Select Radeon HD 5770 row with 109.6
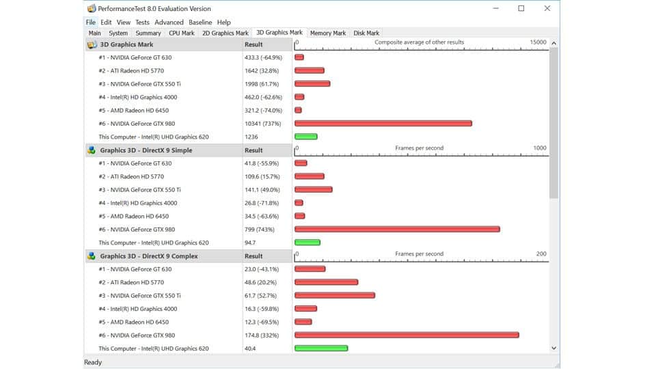656x369 pixels. 316,176
